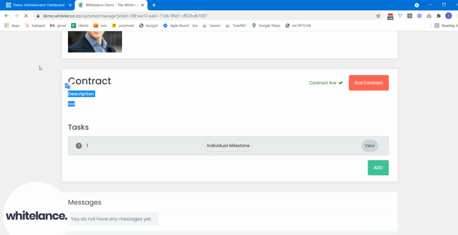Click the ADD task button
Image resolution: width=458 pixels, height=235 pixels.
(x=378, y=168)
